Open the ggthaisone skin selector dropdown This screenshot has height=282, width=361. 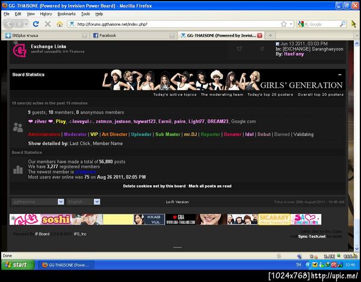[x=38, y=201]
